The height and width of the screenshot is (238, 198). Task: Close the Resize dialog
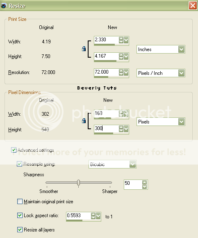tap(193, 6)
